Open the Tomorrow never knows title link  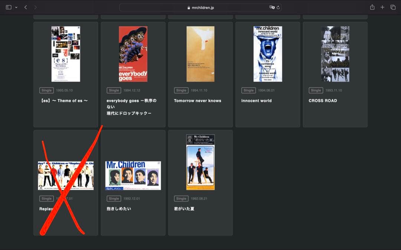tap(198, 101)
